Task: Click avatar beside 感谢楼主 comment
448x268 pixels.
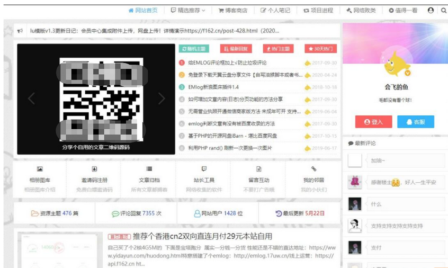Action: point(355,182)
